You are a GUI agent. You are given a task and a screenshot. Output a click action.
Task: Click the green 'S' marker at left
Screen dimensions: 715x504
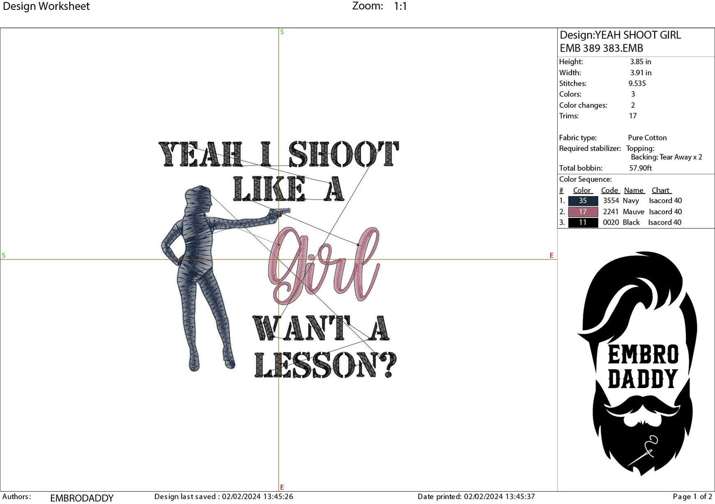pyautogui.click(x=3, y=255)
